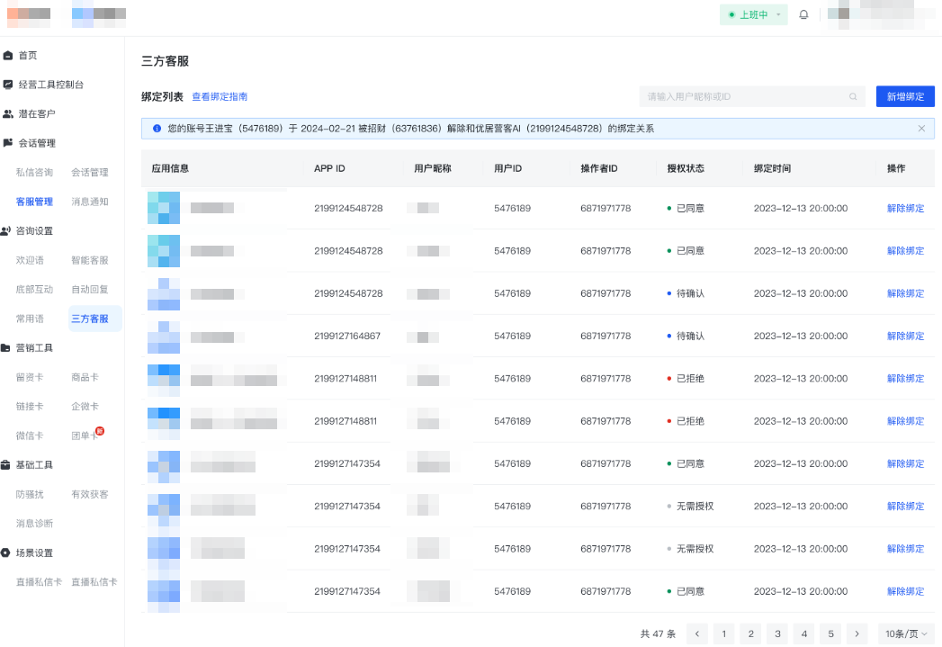
Task: Click the notification bell icon
Action: (803, 15)
